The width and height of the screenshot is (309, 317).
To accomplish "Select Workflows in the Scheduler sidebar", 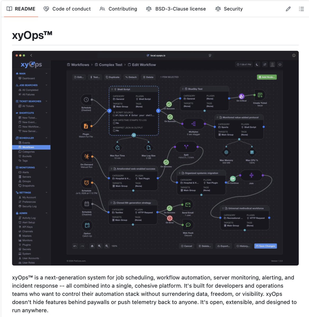I will [x=31, y=147].
